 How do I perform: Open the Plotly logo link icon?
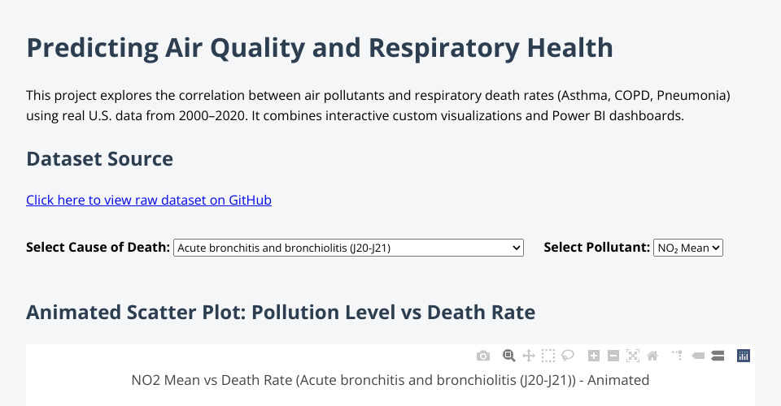pyautogui.click(x=743, y=356)
